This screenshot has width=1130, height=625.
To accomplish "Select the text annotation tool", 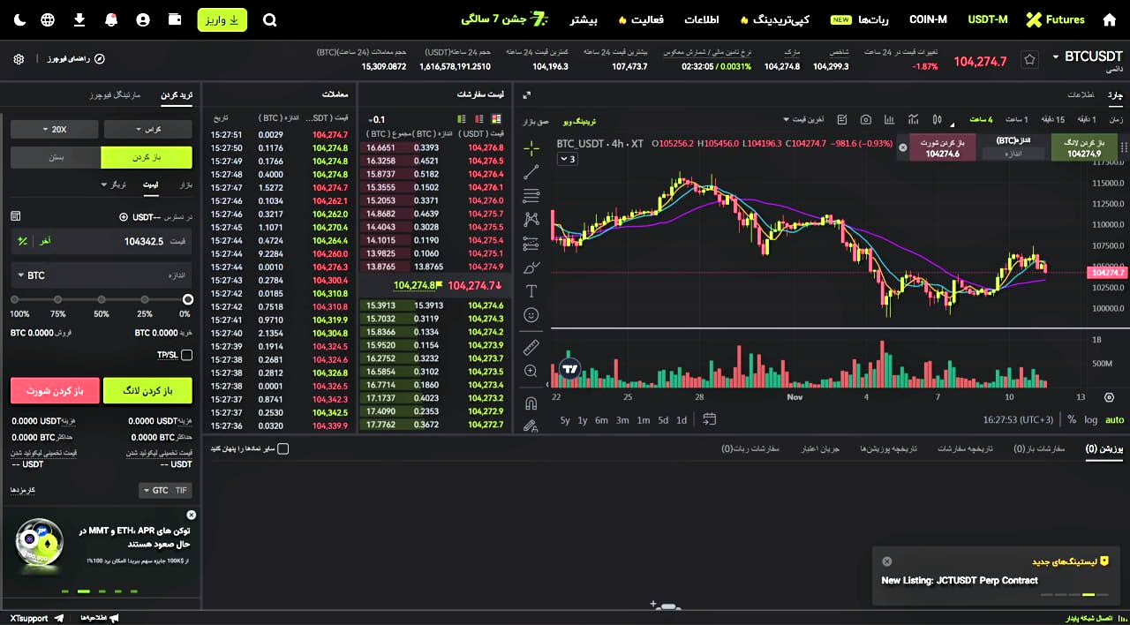I will [x=531, y=291].
